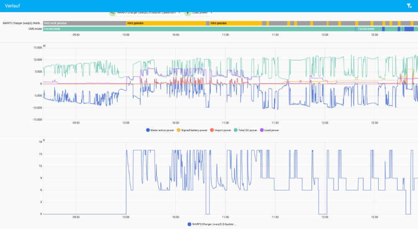
Task: Toggle Meter active power series in legend
Action: tap(160, 130)
